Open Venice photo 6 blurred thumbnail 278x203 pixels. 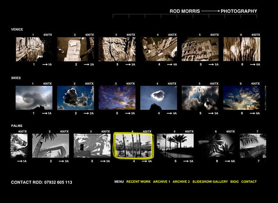(x=242, y=49)
